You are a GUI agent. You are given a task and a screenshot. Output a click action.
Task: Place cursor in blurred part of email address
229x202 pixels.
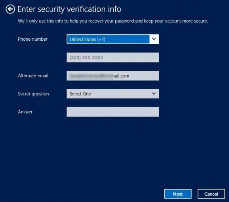pyautogui.click(x=91, y=76)
